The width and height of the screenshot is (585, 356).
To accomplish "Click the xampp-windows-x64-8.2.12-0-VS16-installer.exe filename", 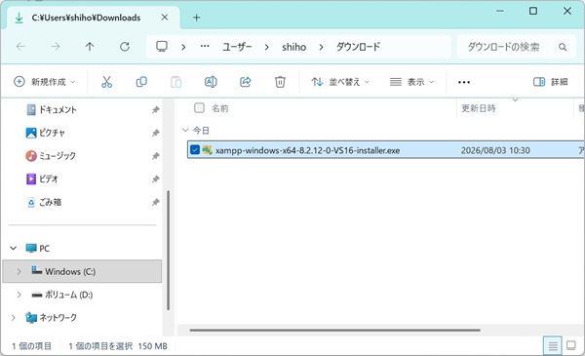I will click(307, 150).
